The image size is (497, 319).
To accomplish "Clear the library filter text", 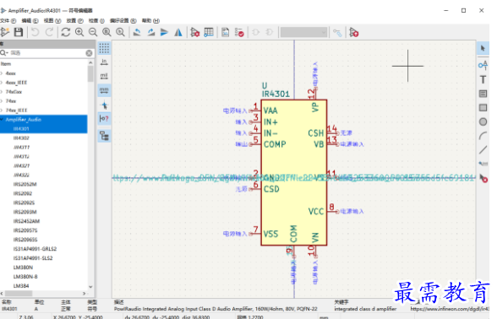I will pos(89,53).
